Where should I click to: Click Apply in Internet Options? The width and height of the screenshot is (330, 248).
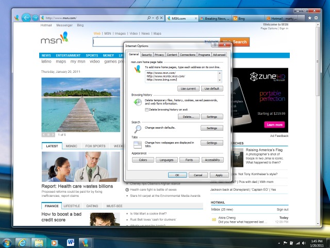tap(219, 175)
